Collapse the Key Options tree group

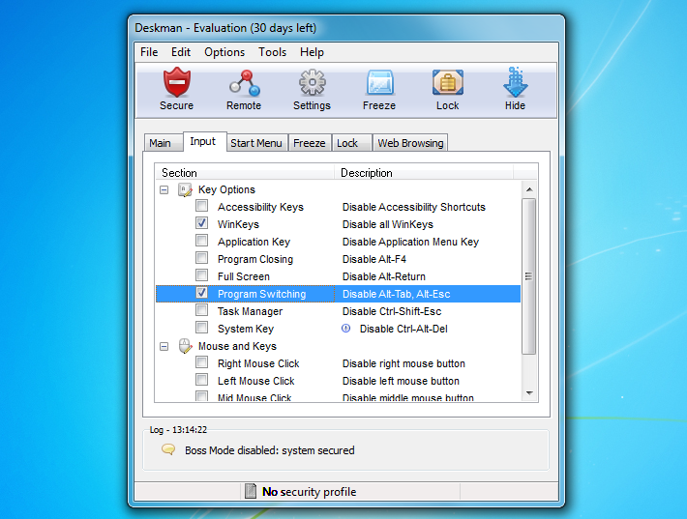tap(164, 190)
